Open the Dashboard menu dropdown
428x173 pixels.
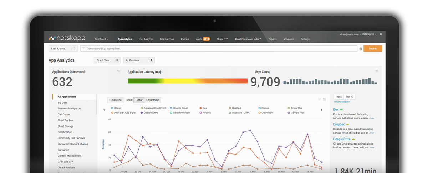tap(101, 39)
